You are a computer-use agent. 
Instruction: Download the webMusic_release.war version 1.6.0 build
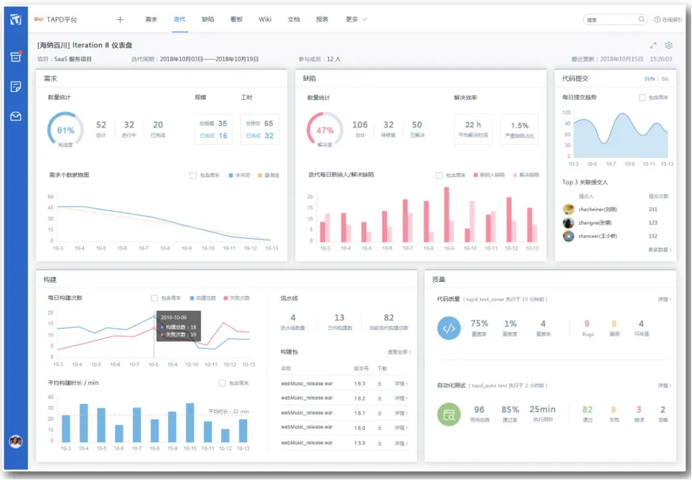(380, 428)
